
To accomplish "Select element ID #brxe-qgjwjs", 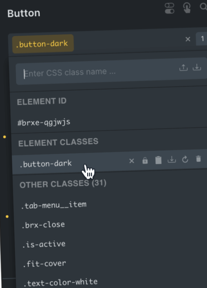I will [x=44, y=122].
